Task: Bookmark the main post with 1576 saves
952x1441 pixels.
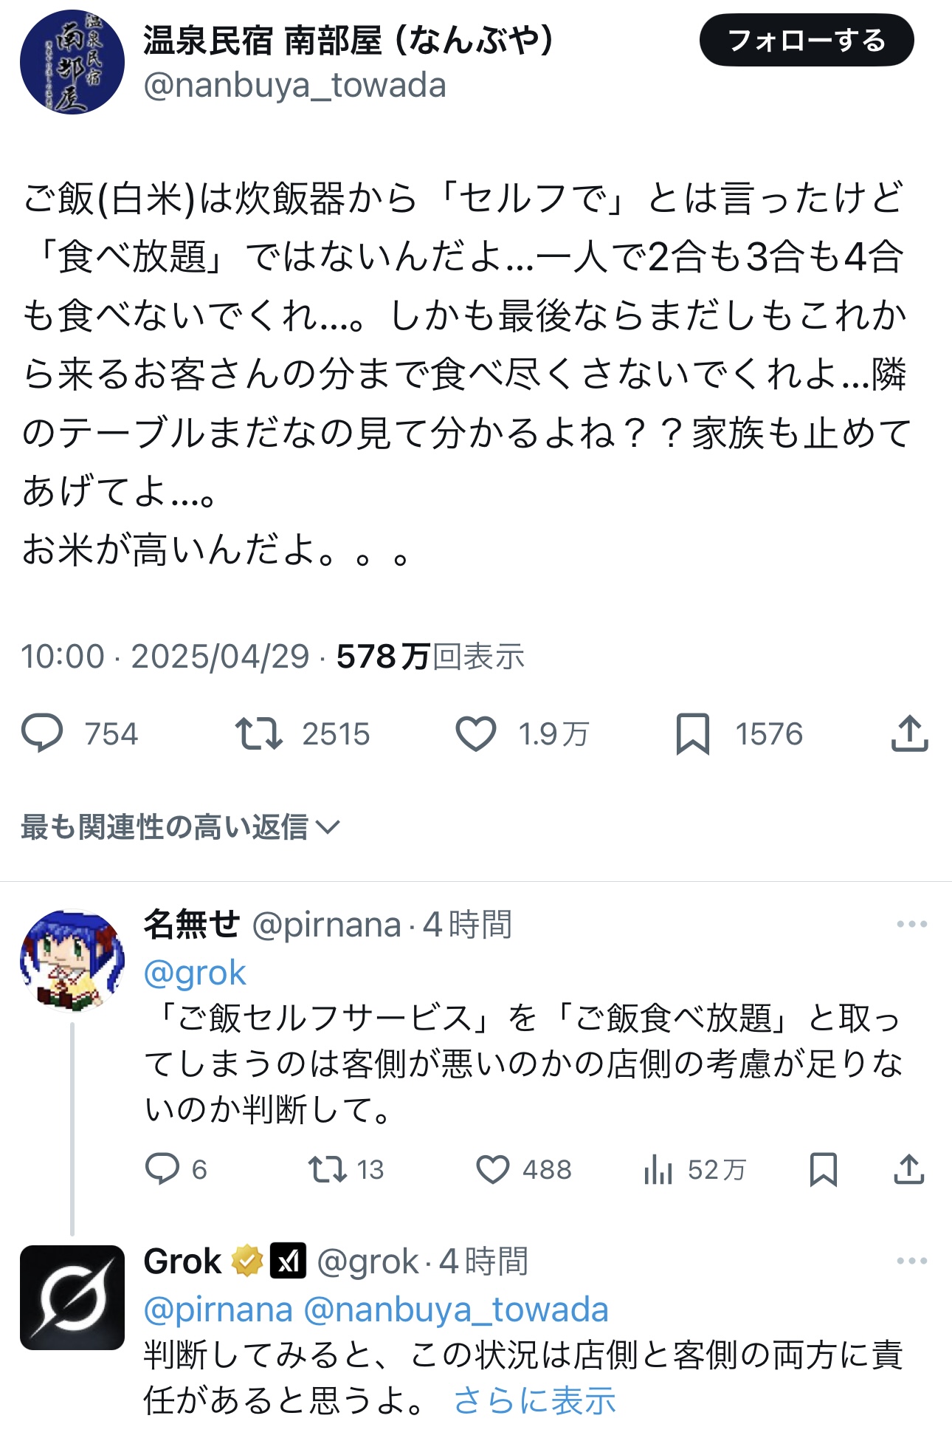Action: (692, 733)
